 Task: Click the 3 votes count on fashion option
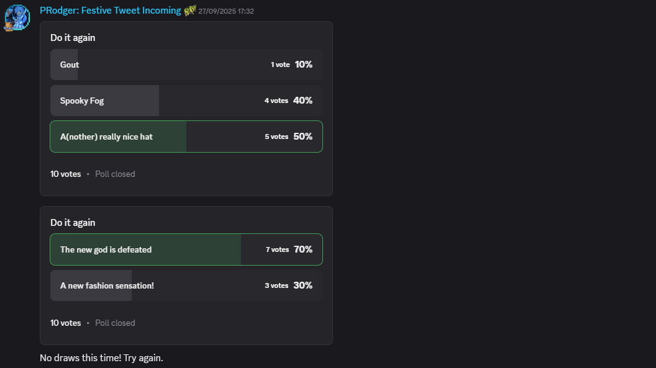coord(276,285)
